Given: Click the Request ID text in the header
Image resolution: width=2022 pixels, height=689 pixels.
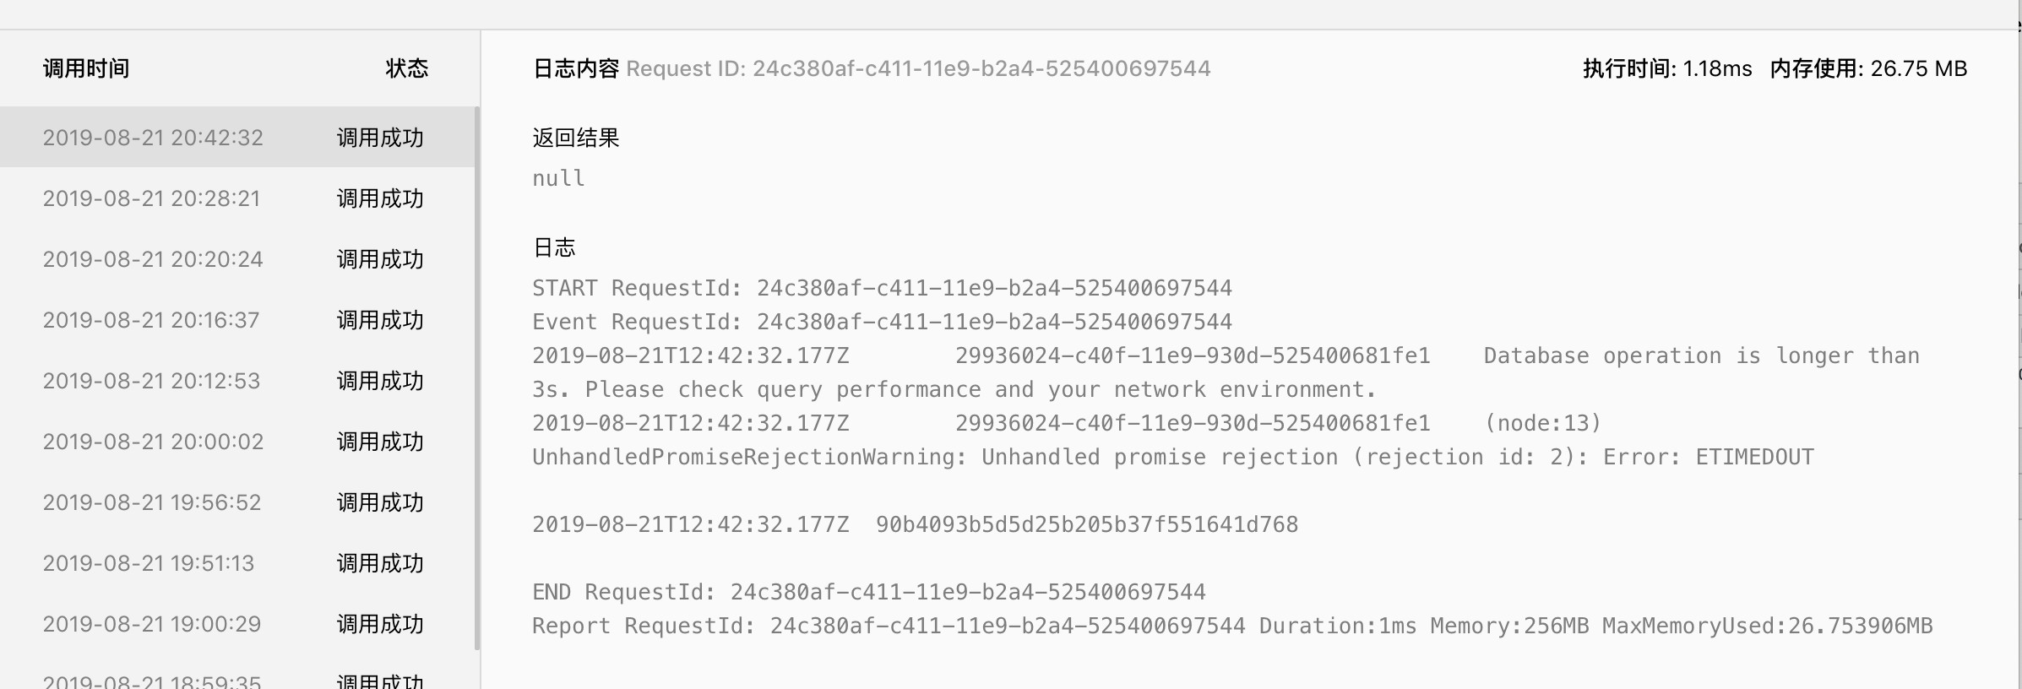Looking at the screenshot, I should (x=918, y=68).
